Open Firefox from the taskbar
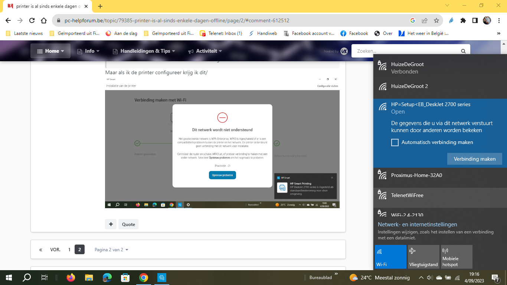This screenshot has height=285, width=507. 71,278
